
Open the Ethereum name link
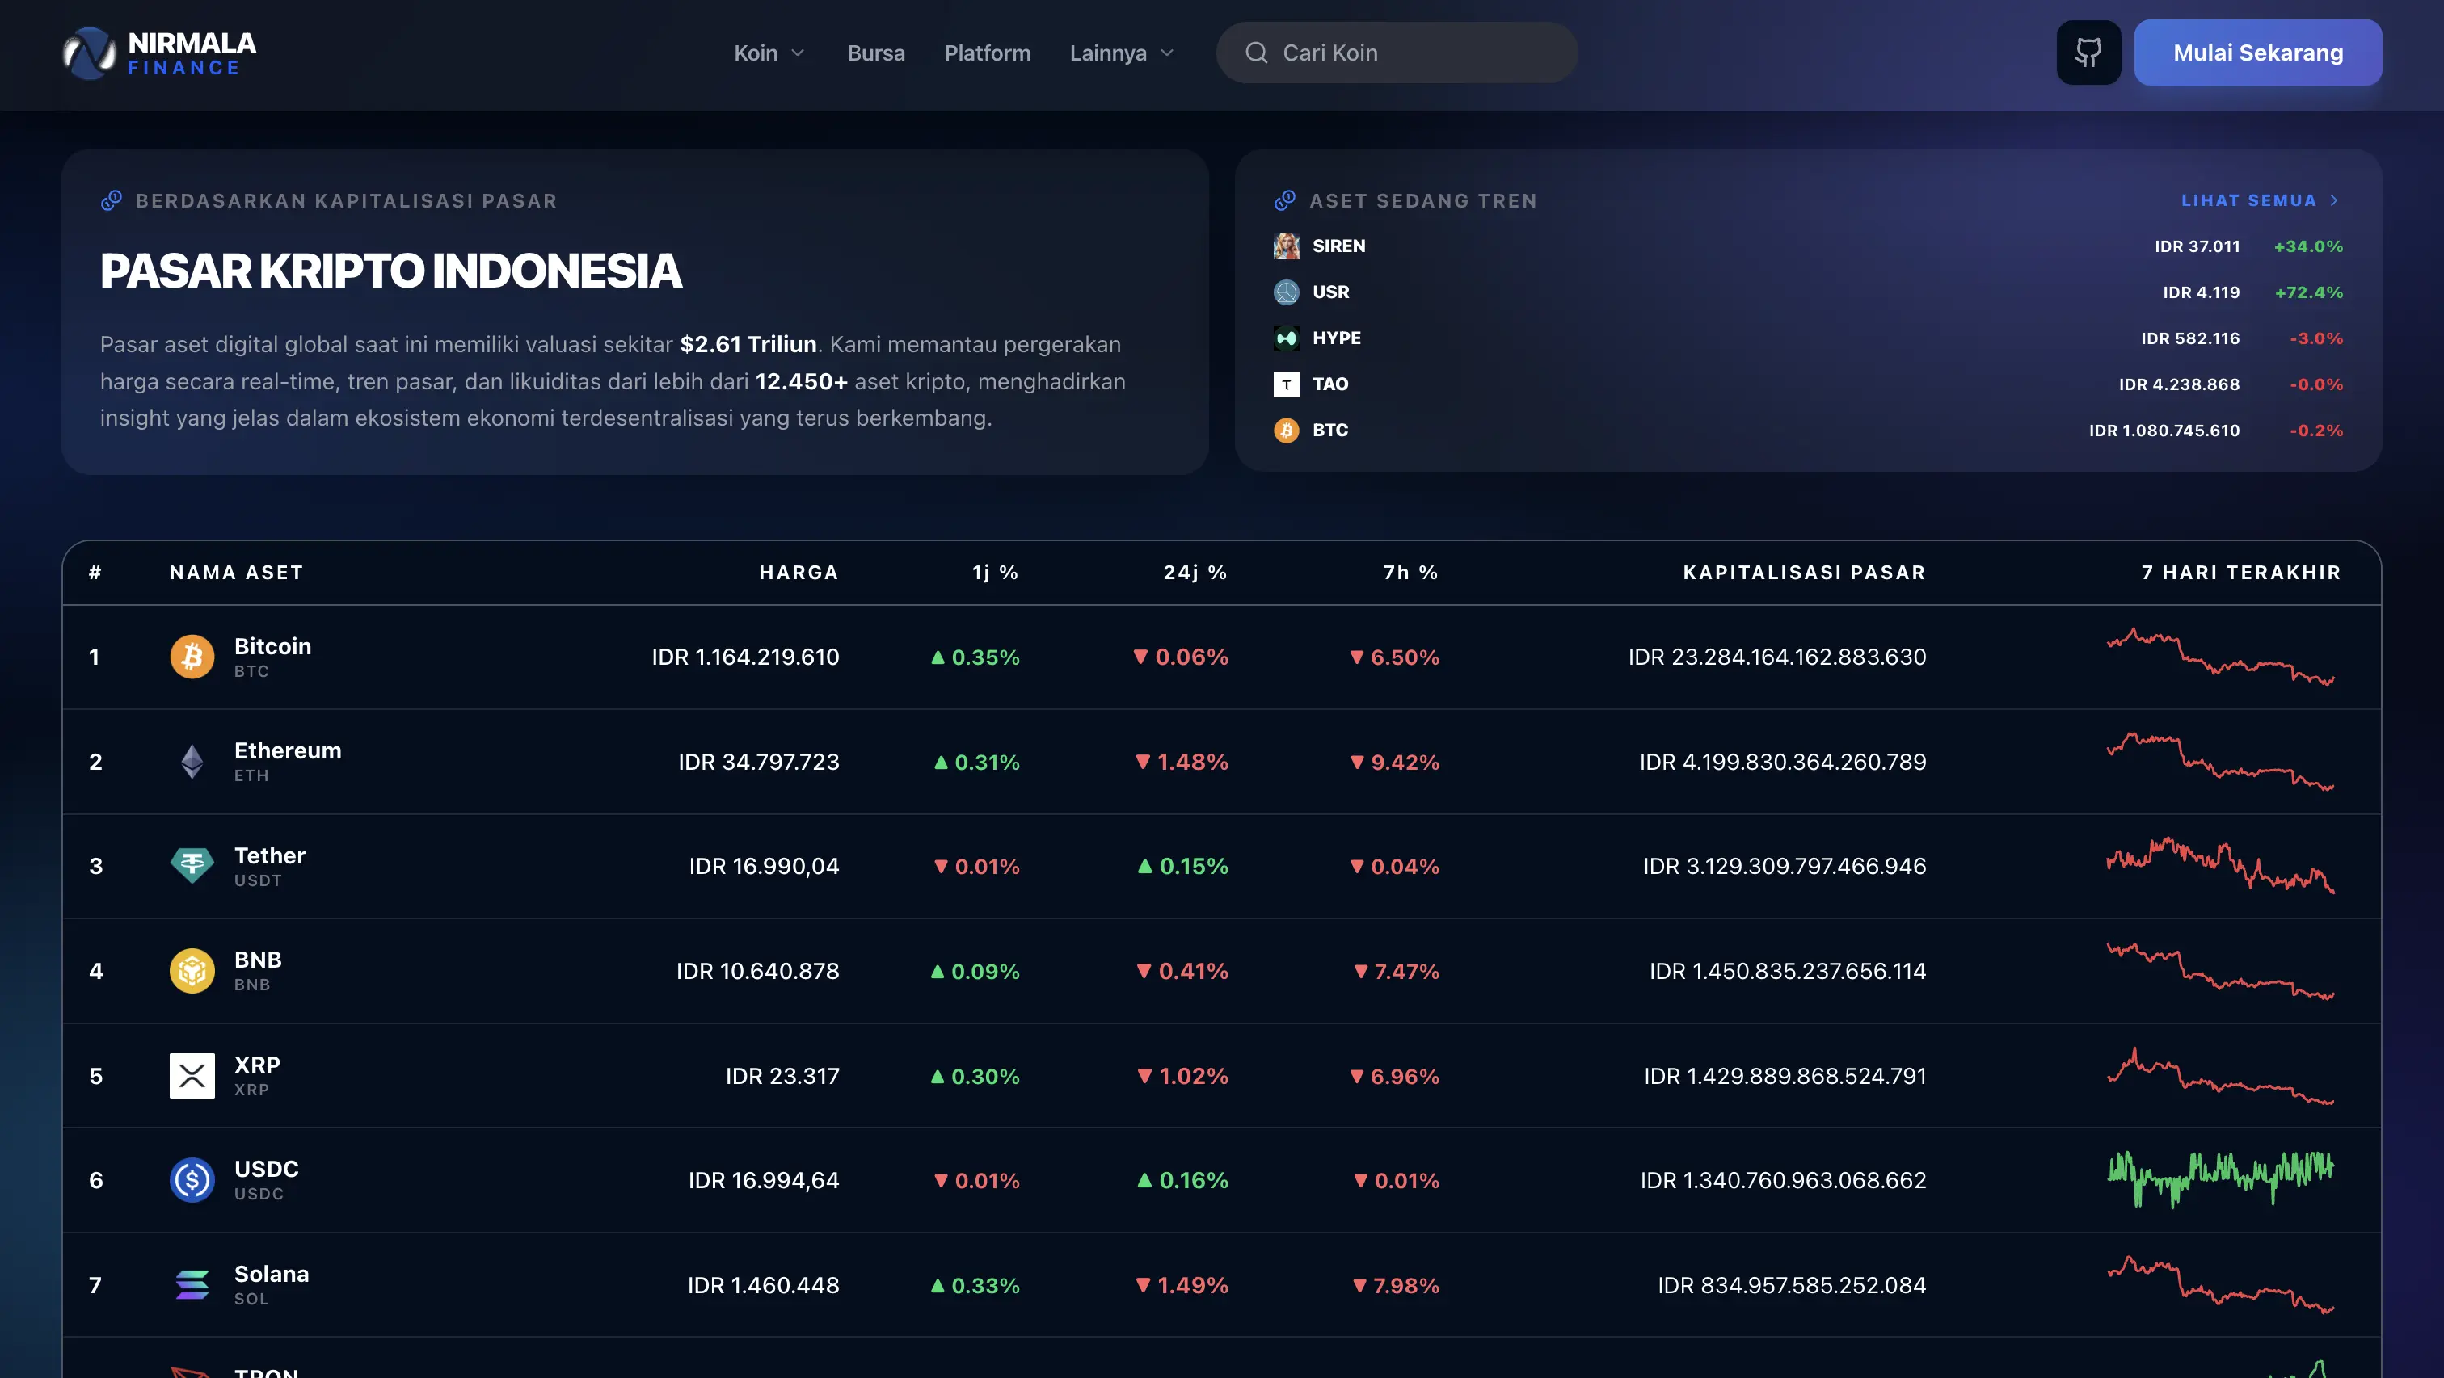coord(288,751)
